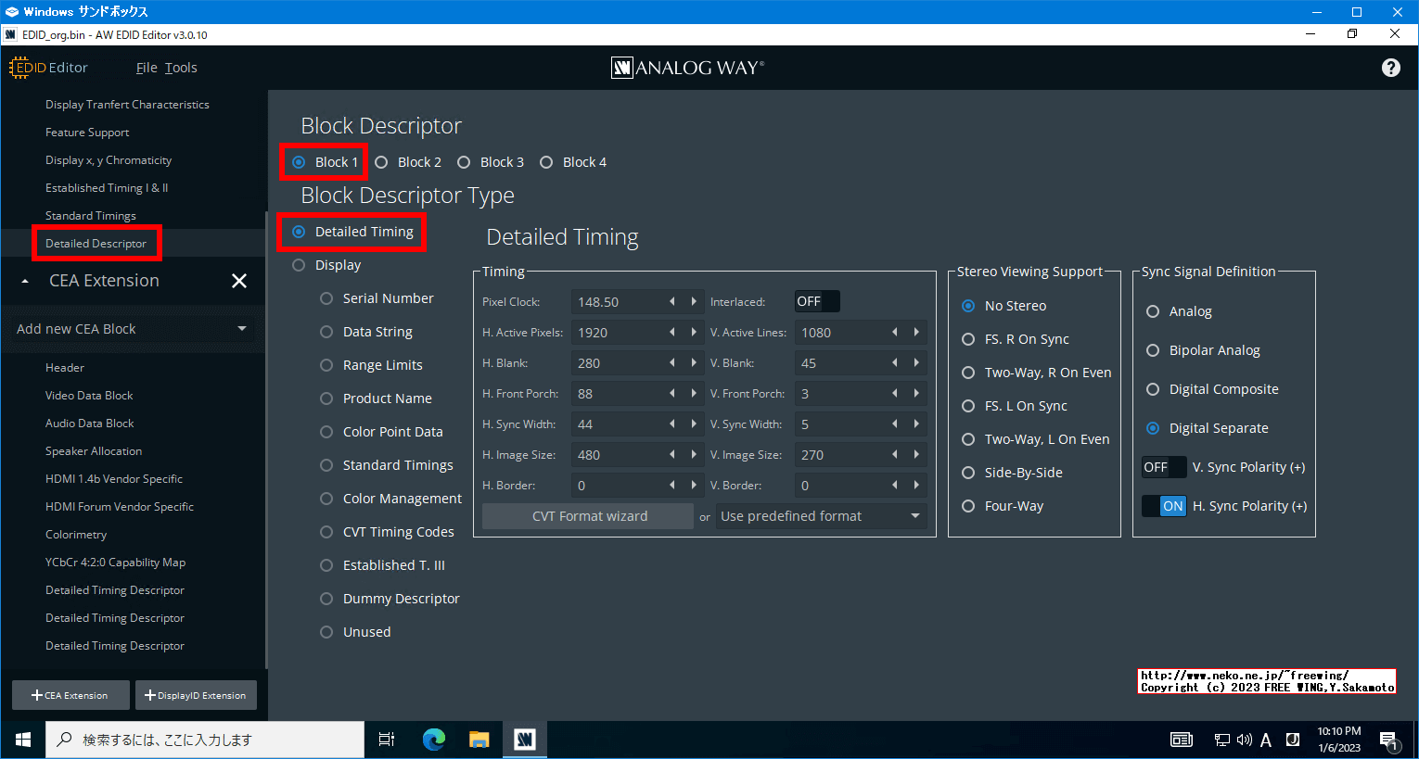
Task: Click the EDID Editor chip logo
Action: click(x=19, y=68)
